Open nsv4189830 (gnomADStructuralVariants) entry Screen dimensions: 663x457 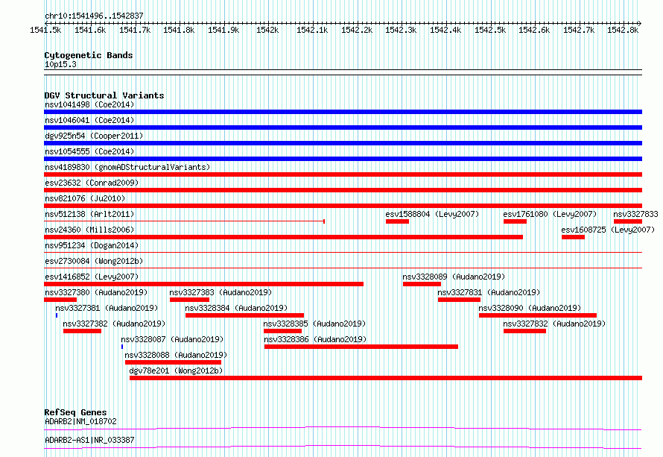pos(127,167)
